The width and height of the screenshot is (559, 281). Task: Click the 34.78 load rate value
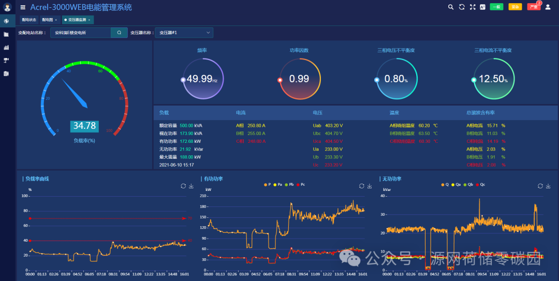pos(84,126)
